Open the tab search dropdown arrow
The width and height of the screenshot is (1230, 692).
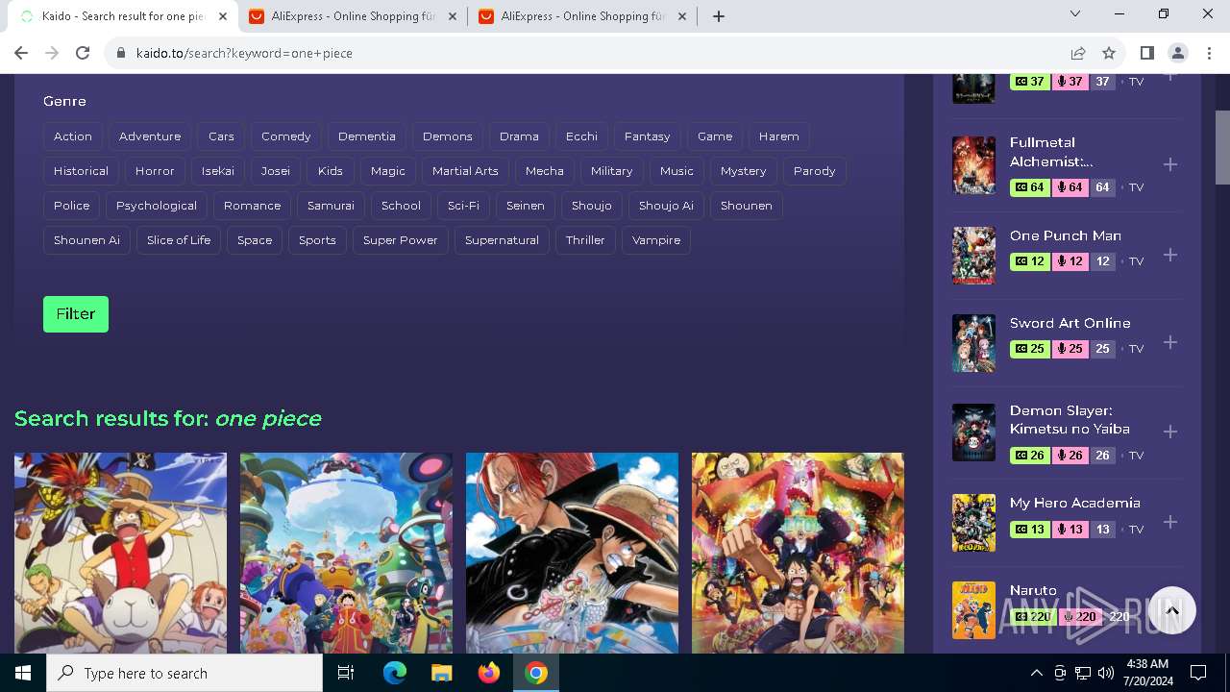(x=1075, y=13)
